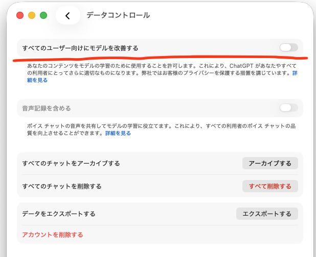Screen dimensions: 316x257
Task: Click the back chevron arrow button
Action: (67, 16)
